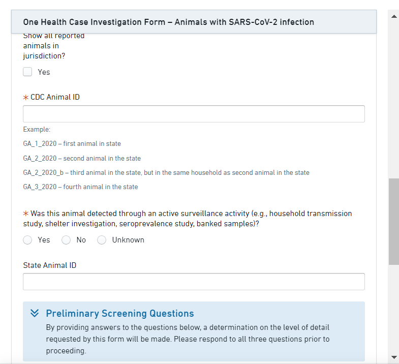Click the scrollbar up arrow
This screenshot has width=399, height=364.
click(x=393, y=17)
